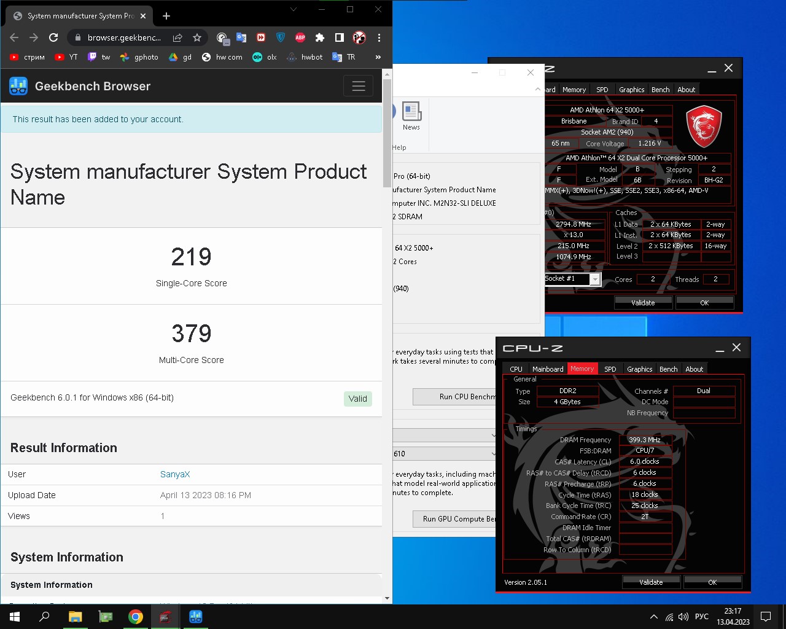
Task: Open the hw com bookmark
Action: (222, 57)
